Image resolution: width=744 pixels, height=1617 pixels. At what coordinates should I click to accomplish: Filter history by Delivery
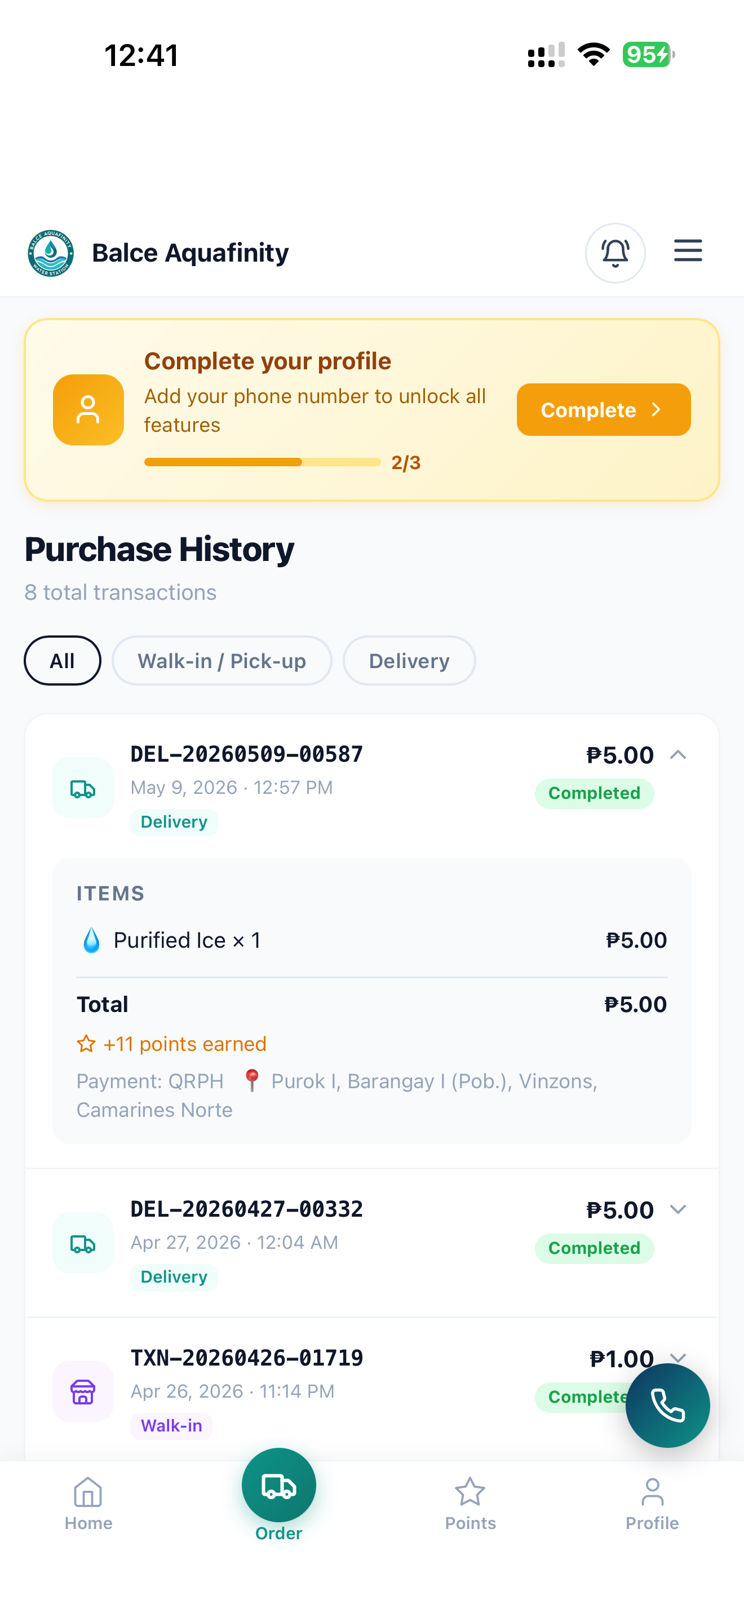(409, 660)
